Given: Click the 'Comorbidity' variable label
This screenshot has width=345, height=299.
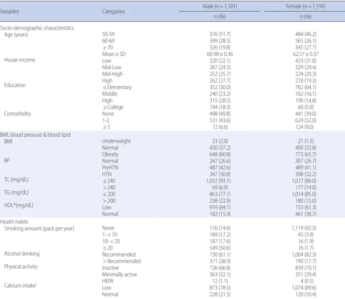Looking at the screenshot, I should (x=18, y=114).
